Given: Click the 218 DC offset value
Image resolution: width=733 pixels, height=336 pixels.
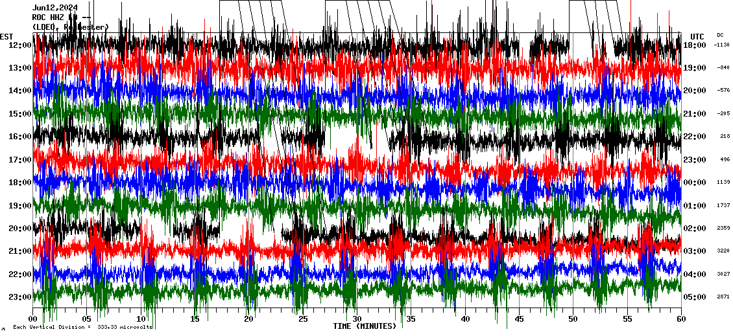Looking at the screenshot, I should tap(725, 137).
